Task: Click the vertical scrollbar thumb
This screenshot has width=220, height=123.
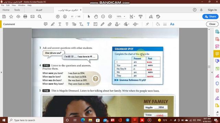Action: (x=209, y=67)
